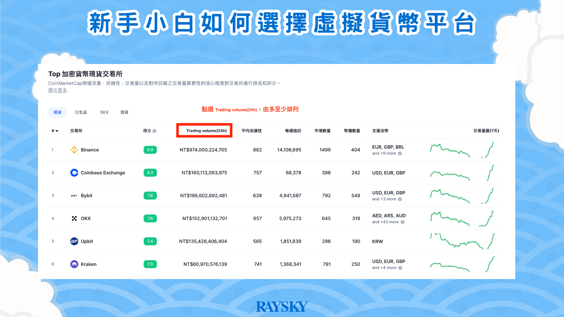Click volume NT$60,970,576,139
Image resolution: width=564 pixels, height=317 pixels.
205,264
